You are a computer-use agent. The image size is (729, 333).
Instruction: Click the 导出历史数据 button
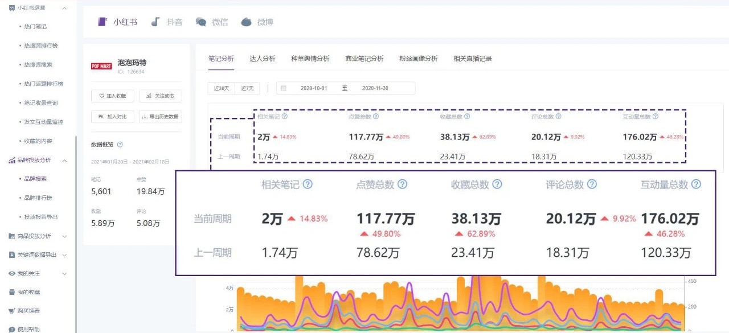pos(161,117)
